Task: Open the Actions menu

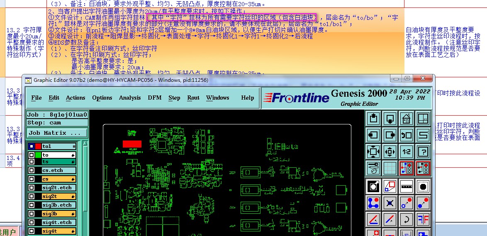Action: click(75, 98)
